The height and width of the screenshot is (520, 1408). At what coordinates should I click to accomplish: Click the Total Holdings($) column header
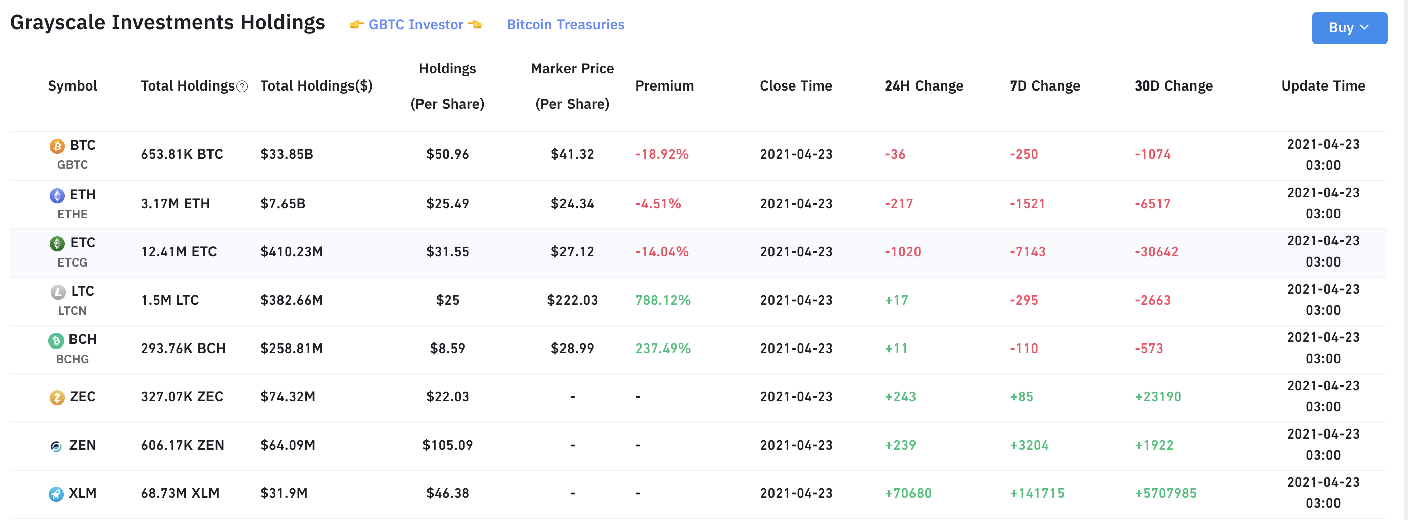point(316,85)
